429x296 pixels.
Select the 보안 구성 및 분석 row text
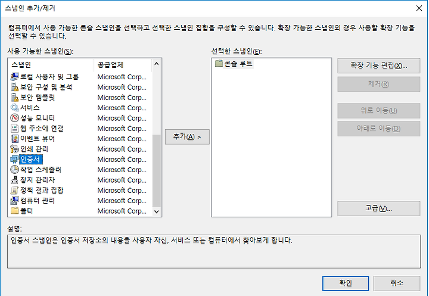[x=46, y=87]
